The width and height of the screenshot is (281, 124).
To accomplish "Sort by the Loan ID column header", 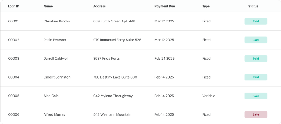I will 14,6.
